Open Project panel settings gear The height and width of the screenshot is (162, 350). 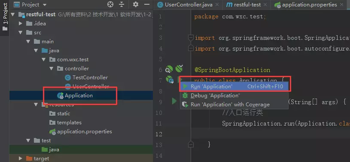point(136,4)
